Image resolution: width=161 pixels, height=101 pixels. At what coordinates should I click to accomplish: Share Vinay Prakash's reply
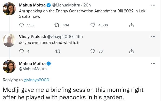pos(131,51)
